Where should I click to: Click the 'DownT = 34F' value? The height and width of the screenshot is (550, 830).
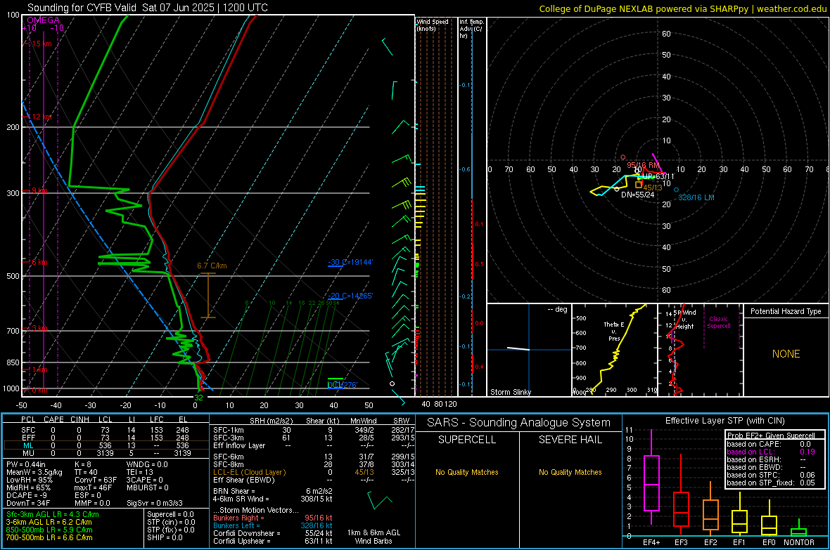(28, 503)
